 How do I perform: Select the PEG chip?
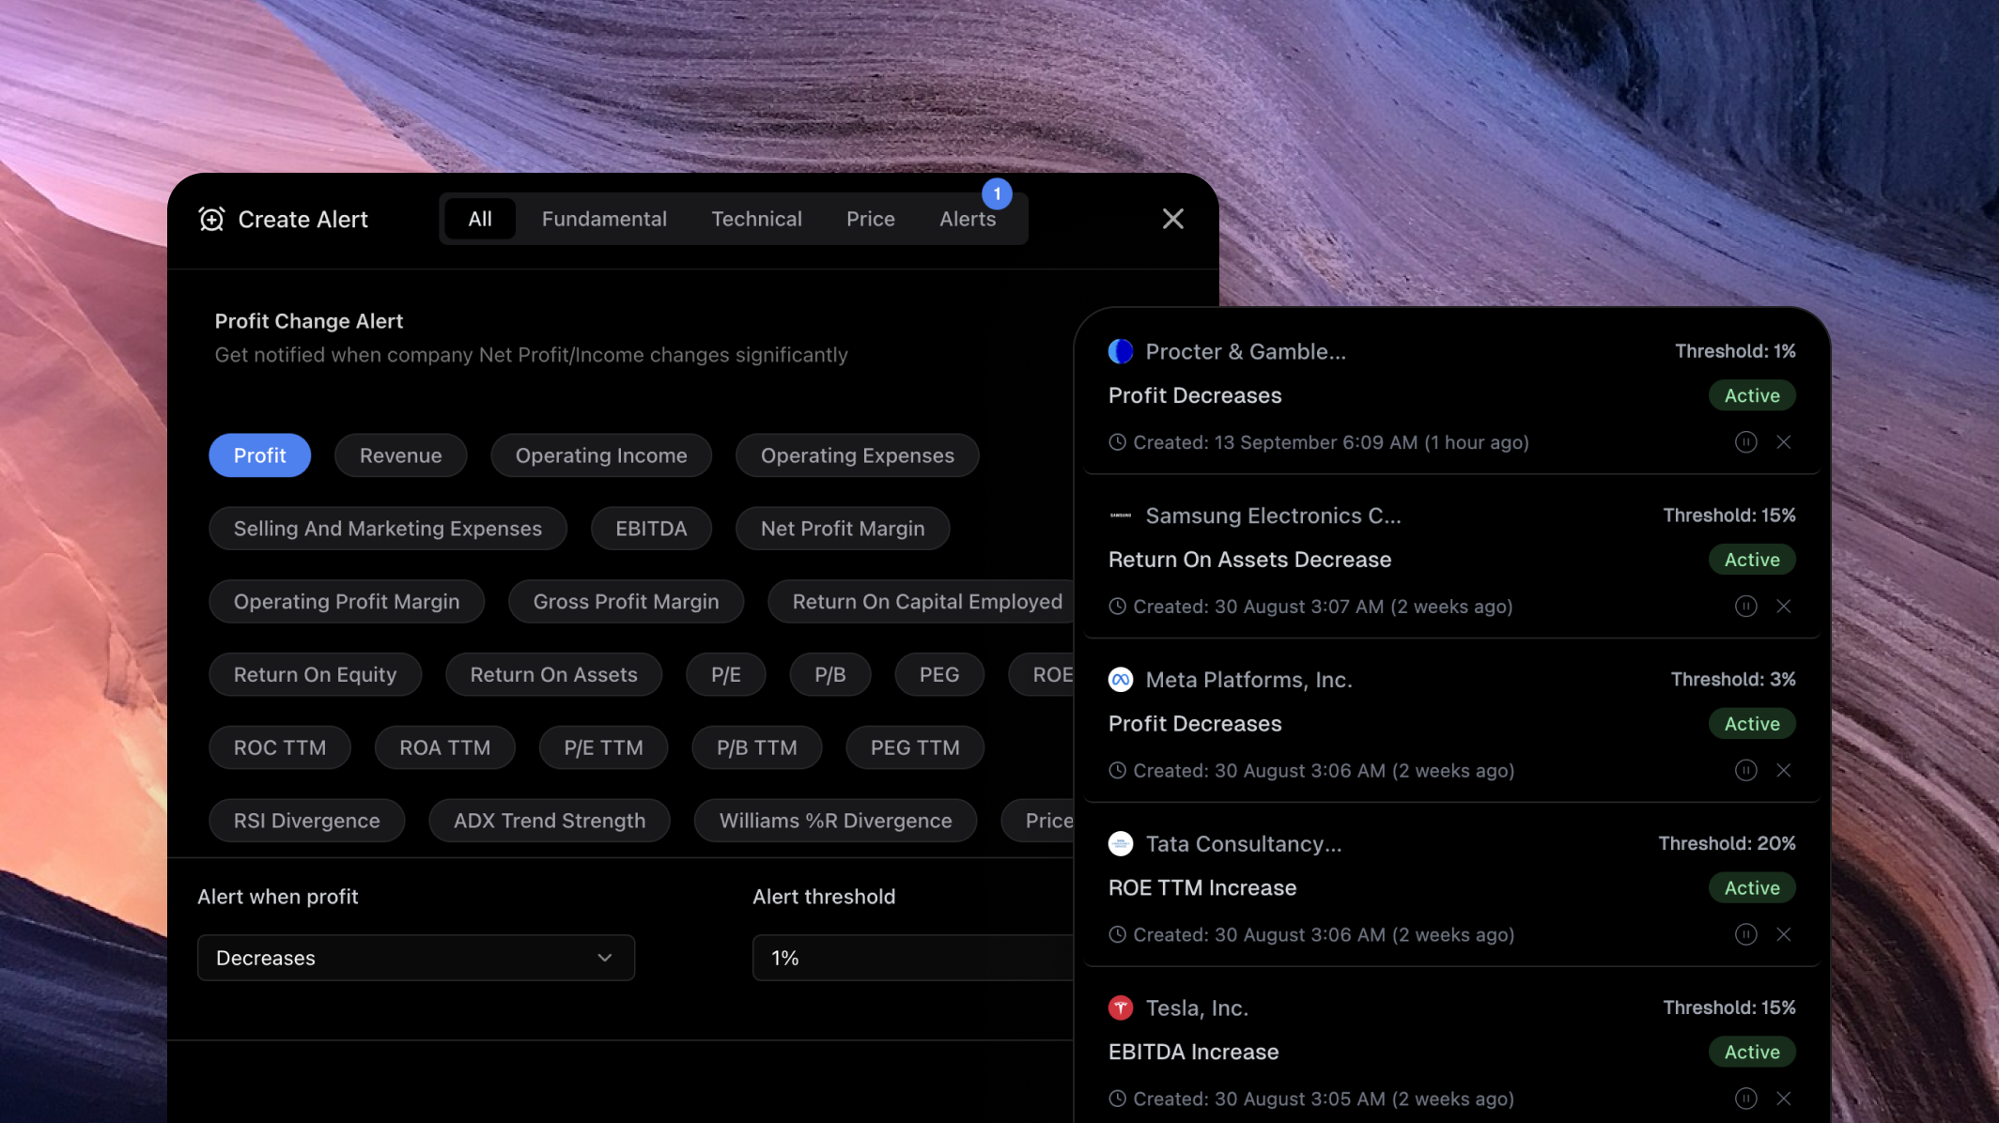(938, 675)
